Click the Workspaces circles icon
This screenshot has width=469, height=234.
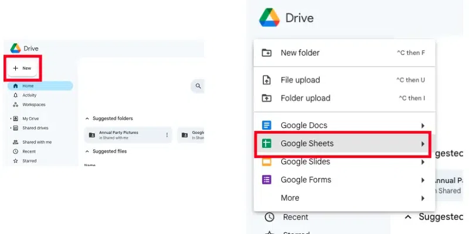coord(16,105)
